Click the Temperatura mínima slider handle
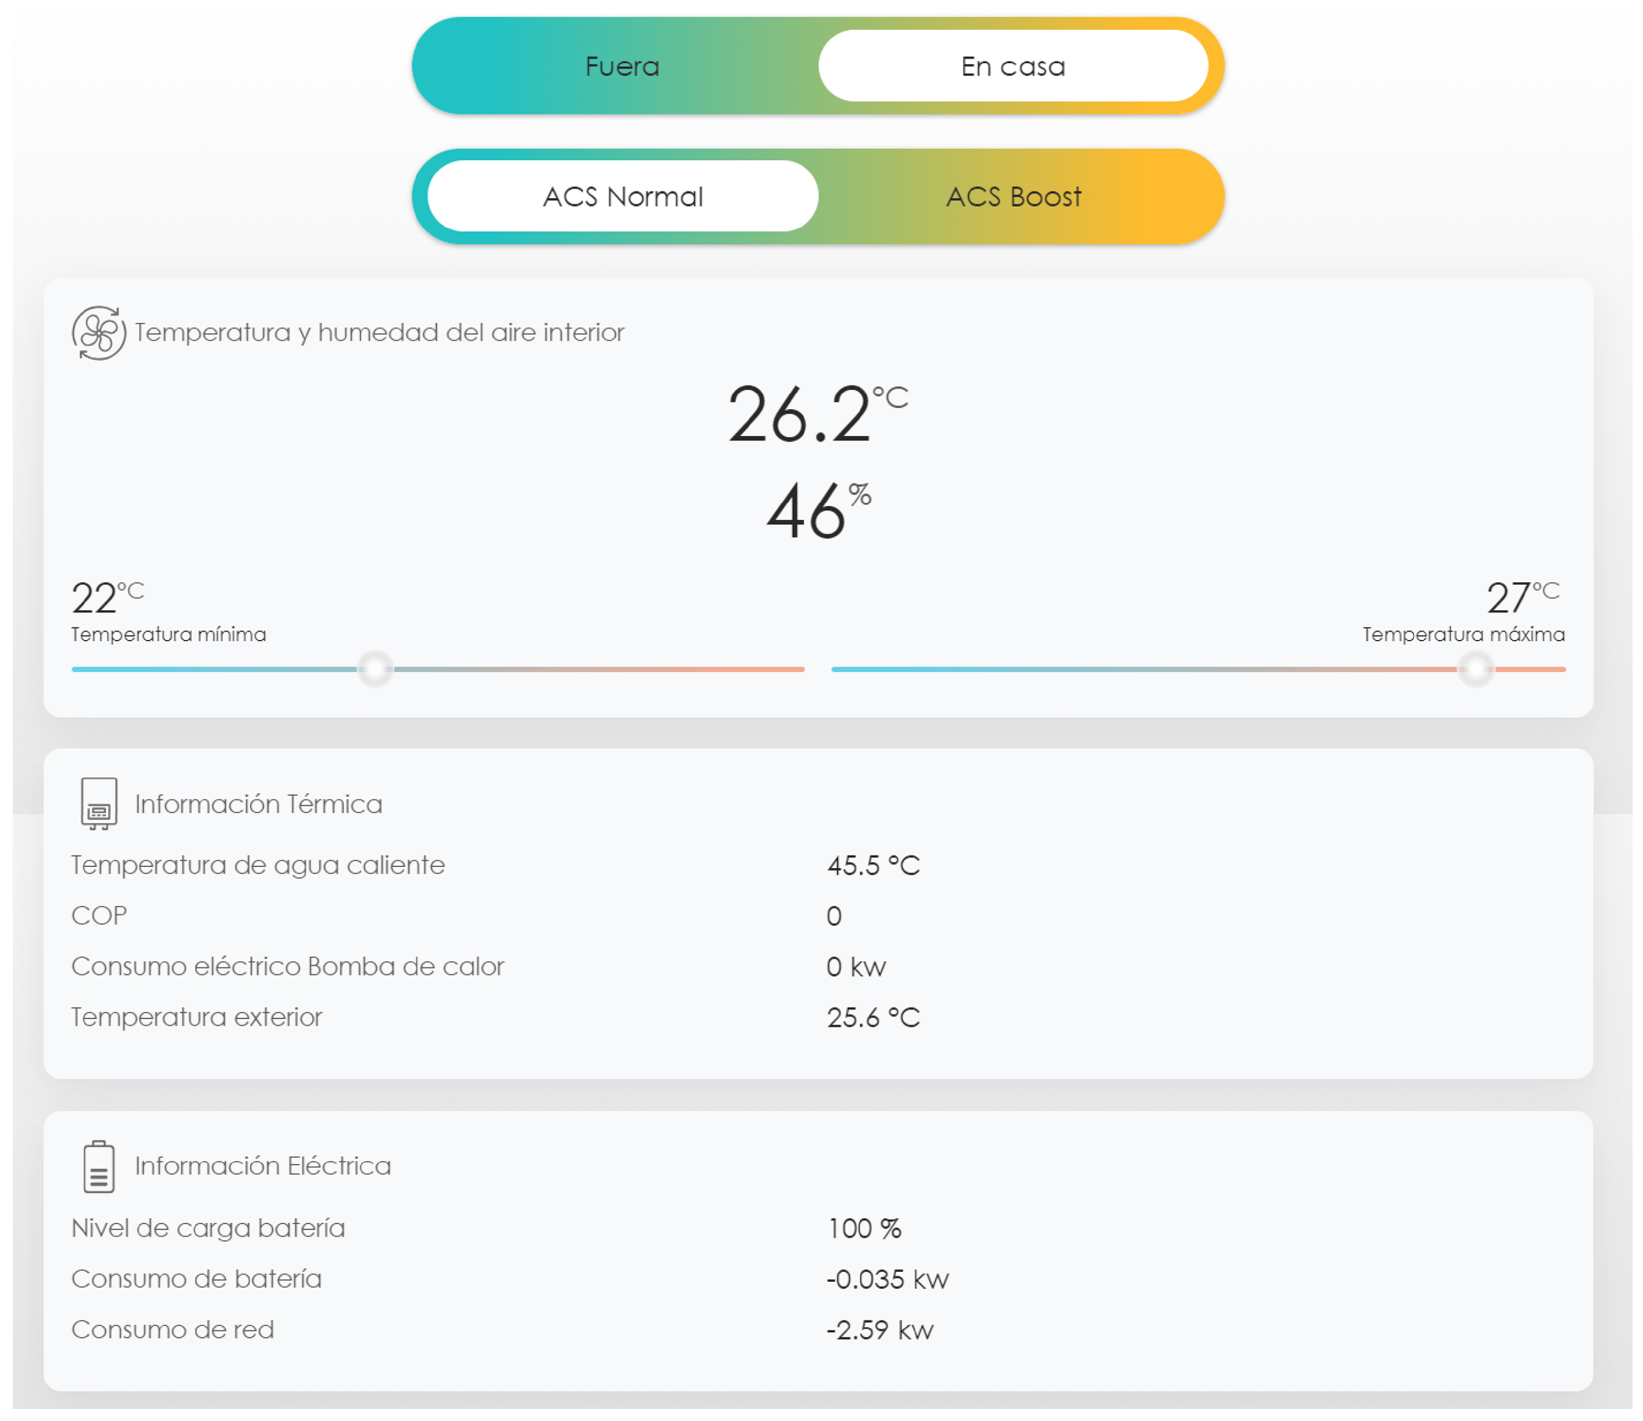The height and width of the screenshot is (1421, 1643). coord(375,669)
